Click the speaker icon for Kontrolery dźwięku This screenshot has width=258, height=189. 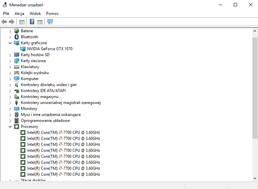[x=17, y=85]
